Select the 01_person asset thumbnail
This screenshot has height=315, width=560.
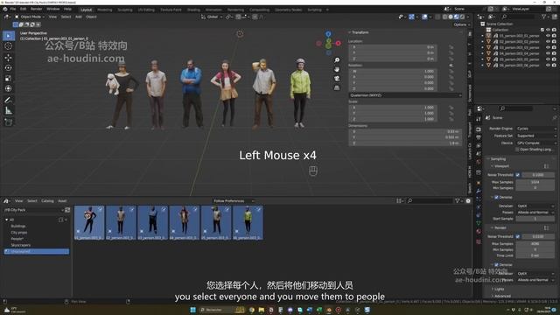(89, 222)
